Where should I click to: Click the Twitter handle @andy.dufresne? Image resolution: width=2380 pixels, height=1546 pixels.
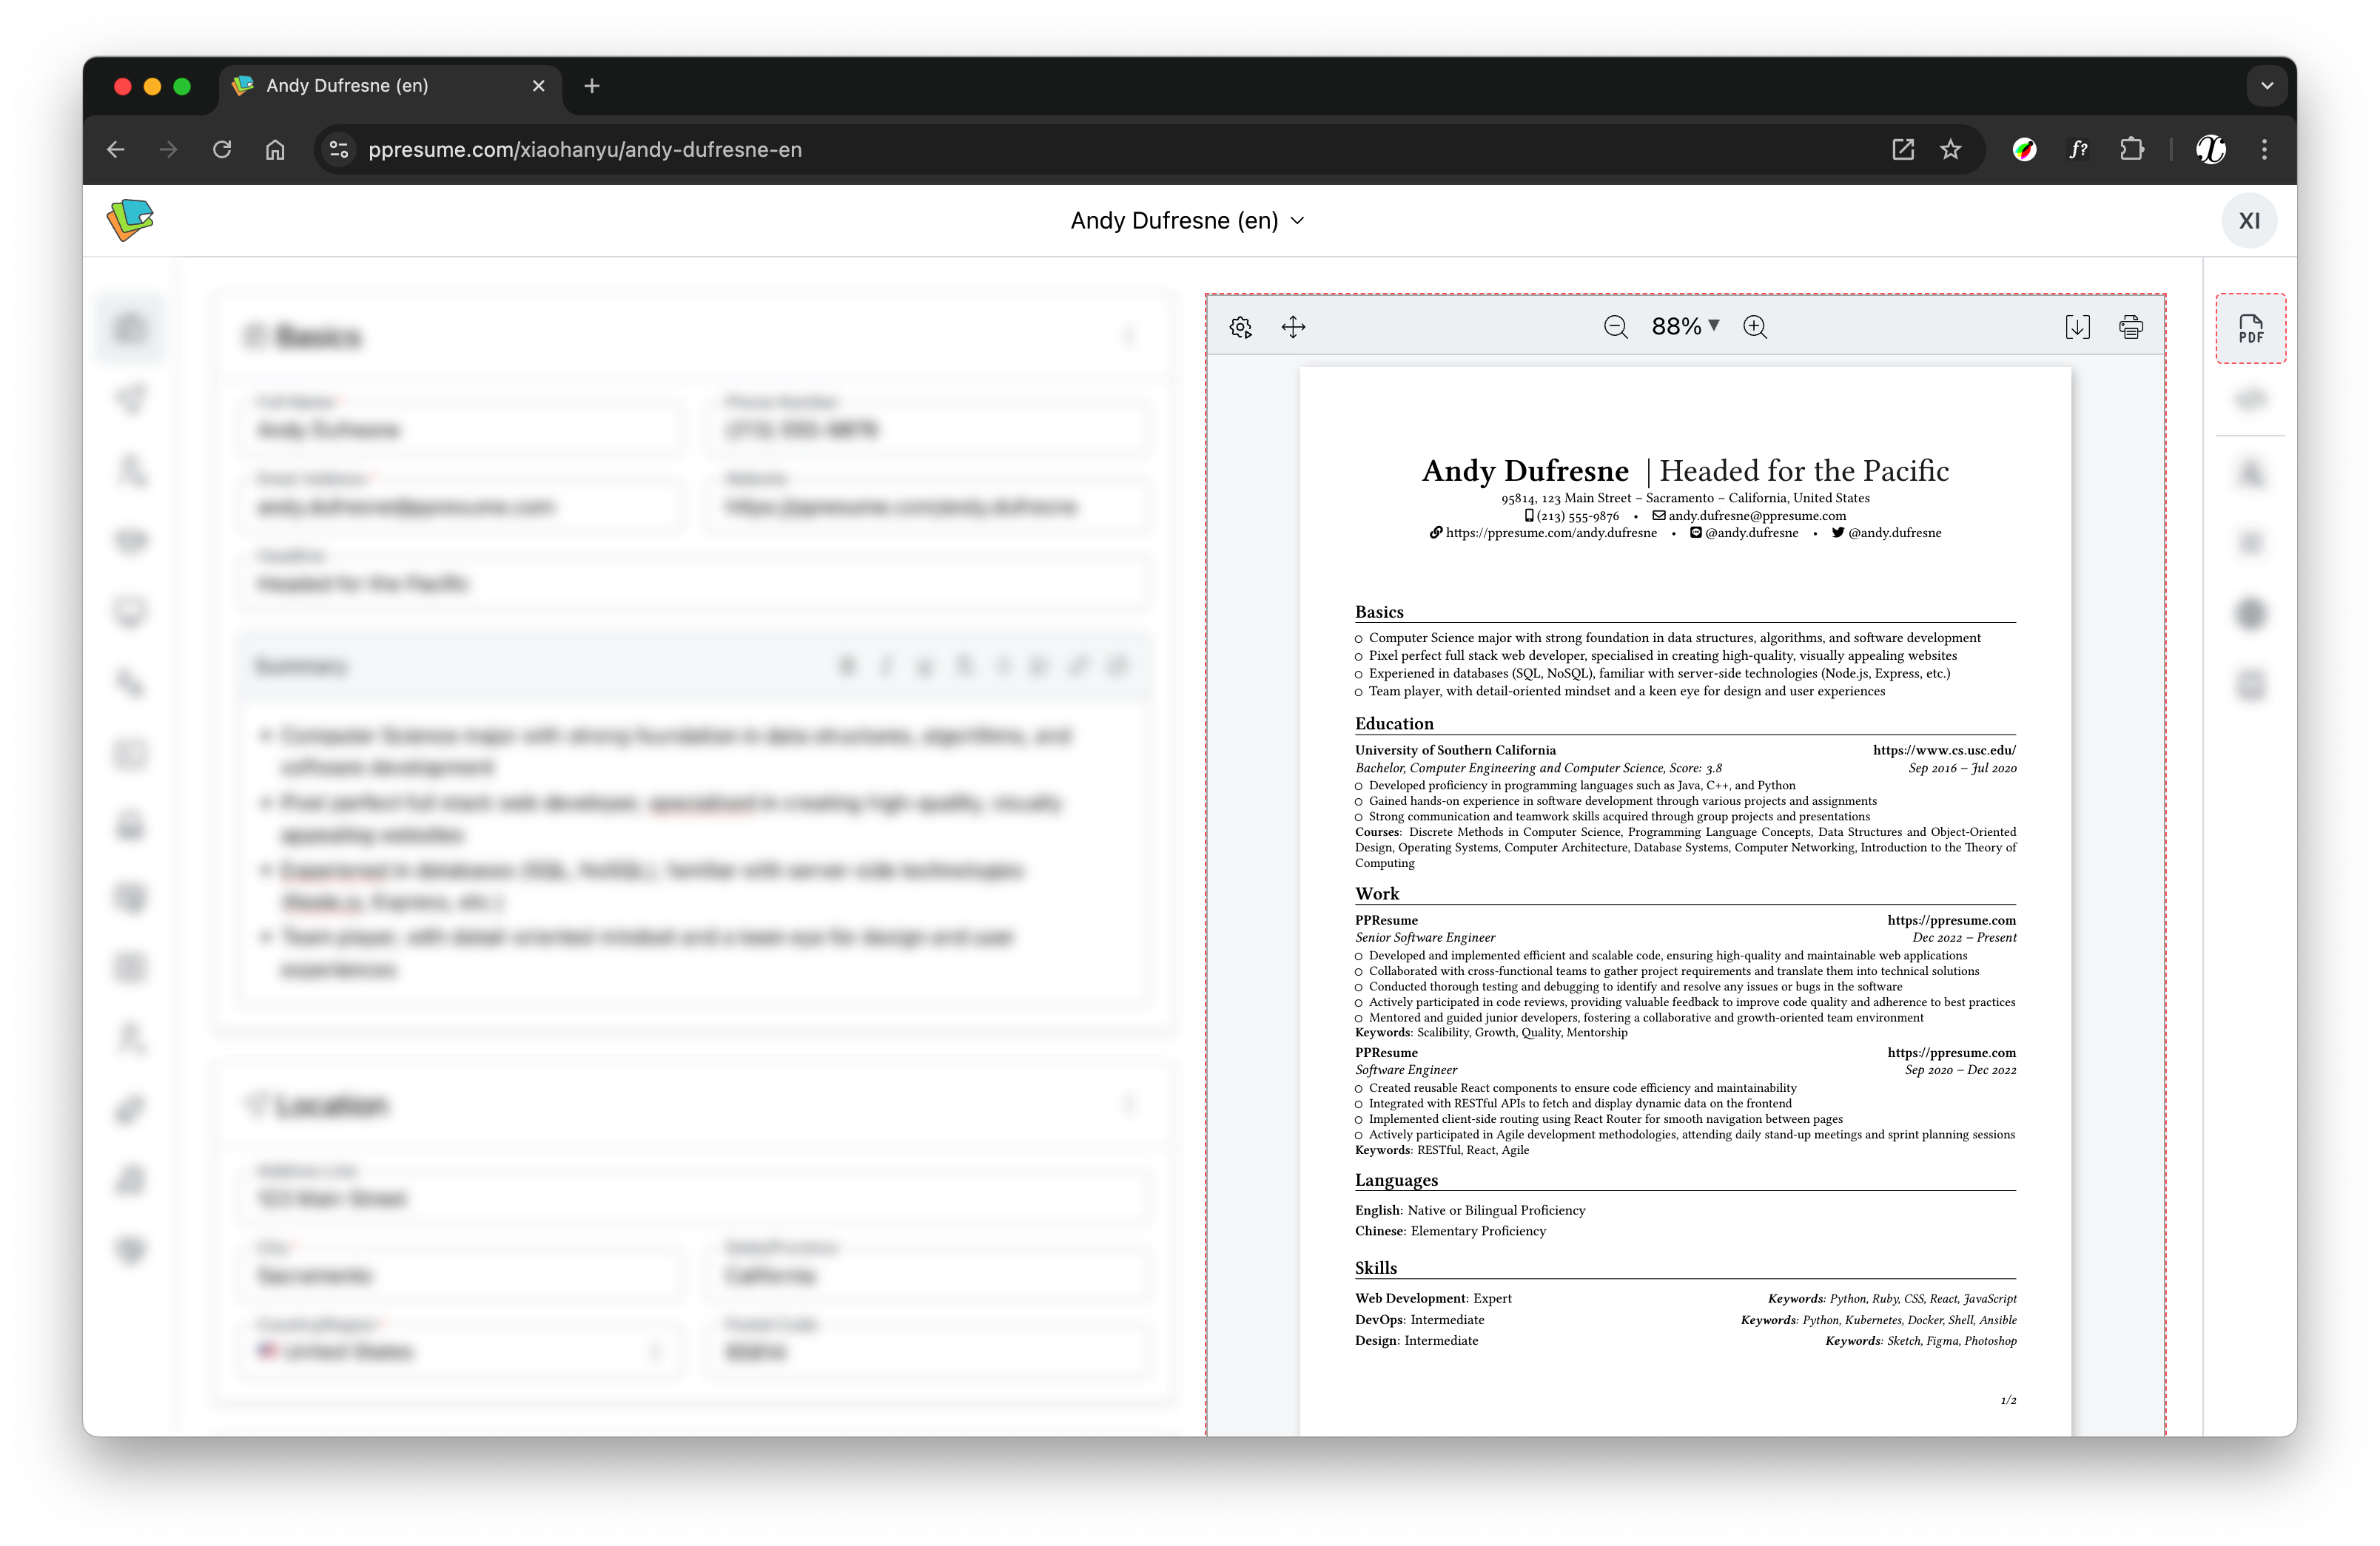[x=1894, y=533]
